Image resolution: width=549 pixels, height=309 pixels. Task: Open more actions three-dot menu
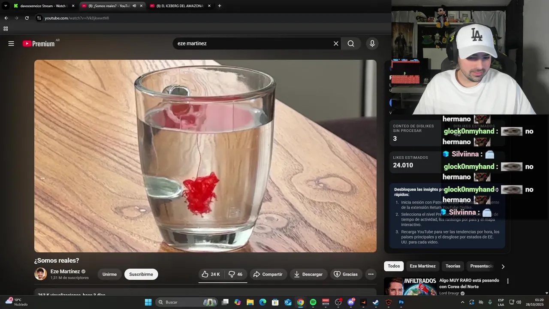[371, 274]
